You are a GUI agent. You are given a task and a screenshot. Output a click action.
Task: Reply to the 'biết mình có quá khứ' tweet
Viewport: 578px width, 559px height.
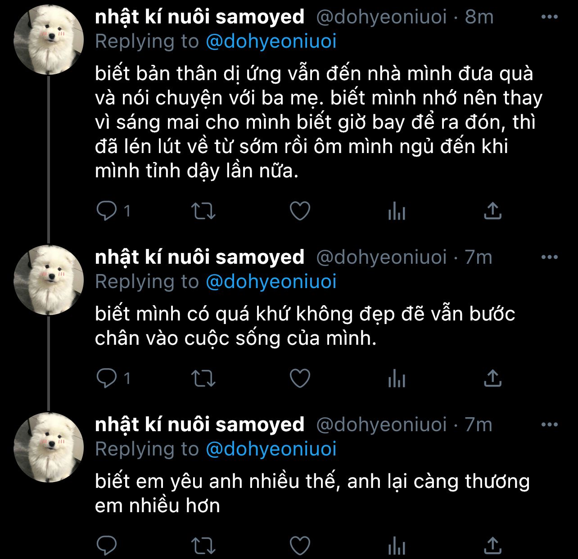107,379
